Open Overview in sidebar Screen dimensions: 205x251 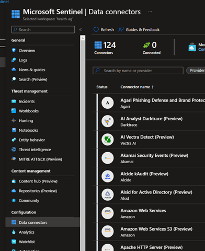click(x=27, y=51)
